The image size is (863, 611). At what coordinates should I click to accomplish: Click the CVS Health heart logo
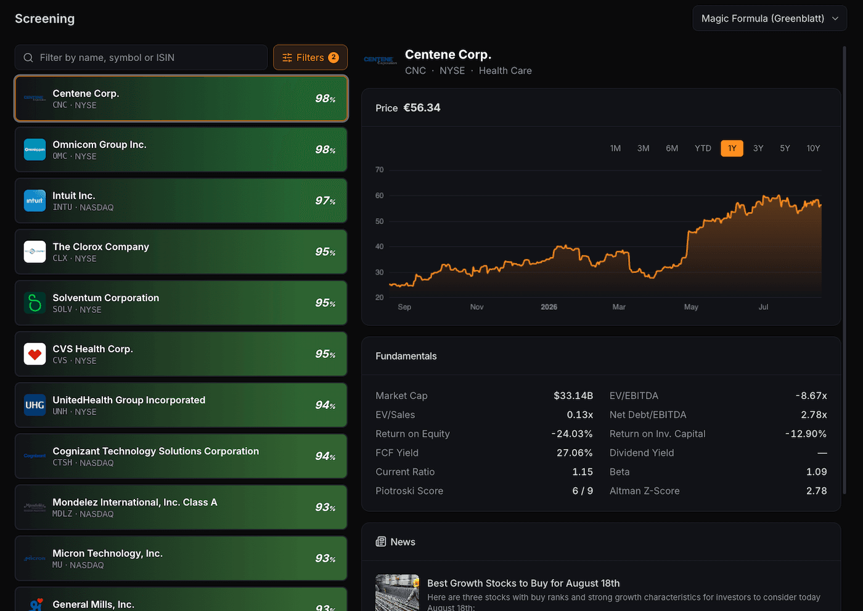(35, 354)
